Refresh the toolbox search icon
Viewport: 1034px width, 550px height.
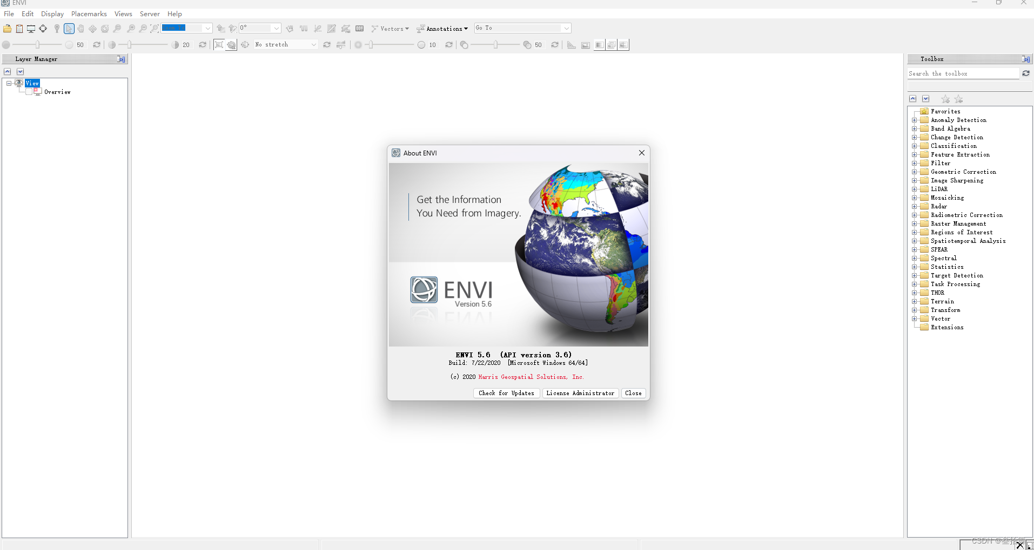1026,73
